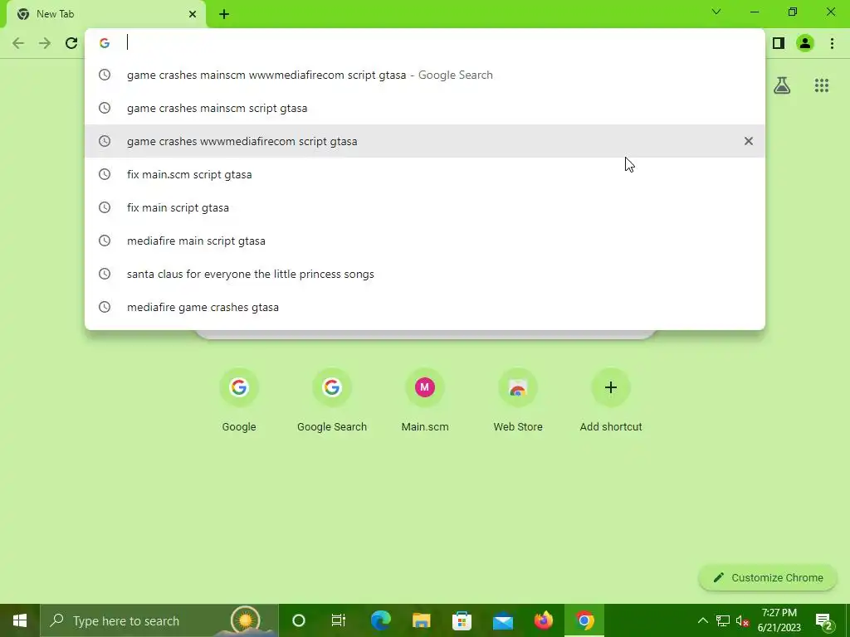This screenshot has height=637, width=850.
Task: Reload the page with the refresh icon
Action: (71, 43)
